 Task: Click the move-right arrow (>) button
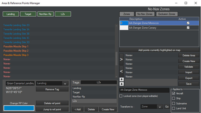tap(121, 60)
